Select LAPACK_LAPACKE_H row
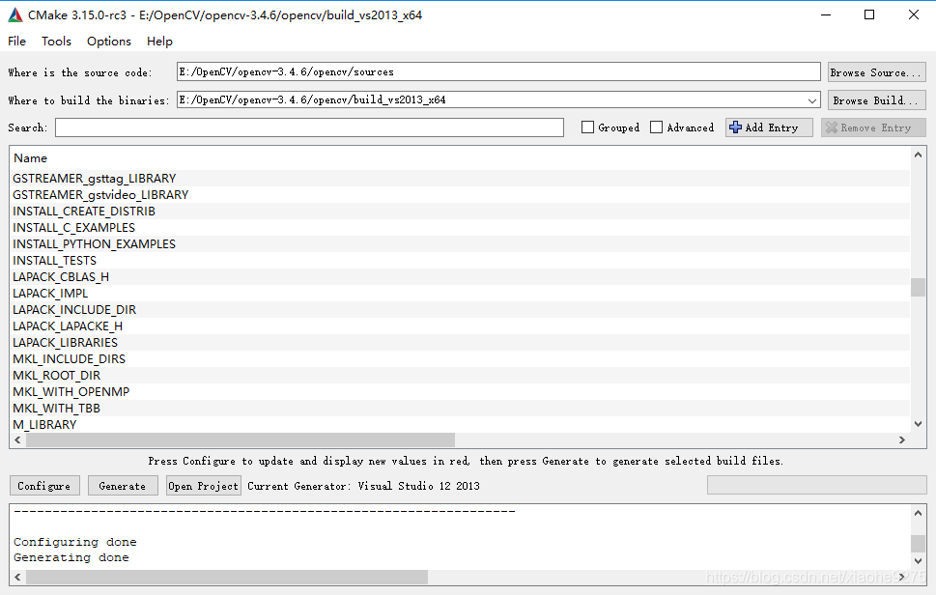Screen dimensions: 936x595 click(x=460, y=326)
